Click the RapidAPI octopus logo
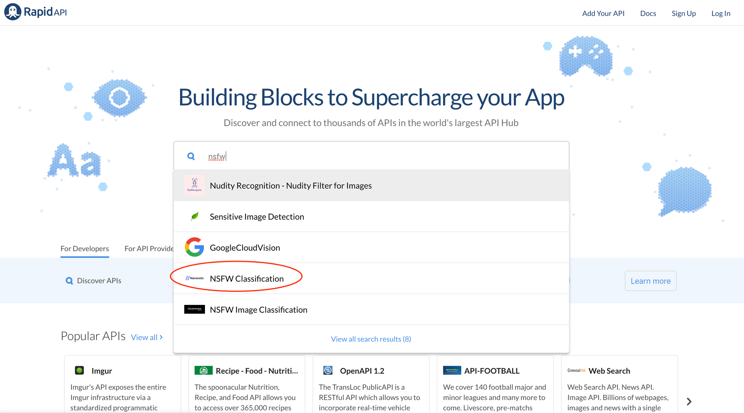The image size is (744, 413). 13,12
